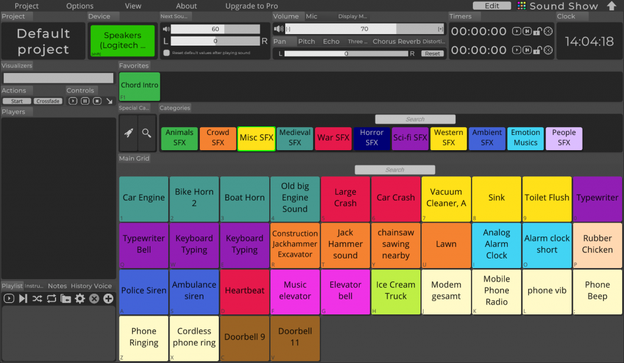Open Playlist settings with the gear icon
Image resolution: width=624 pixels, height=363 pixels.
click(80, 299)
